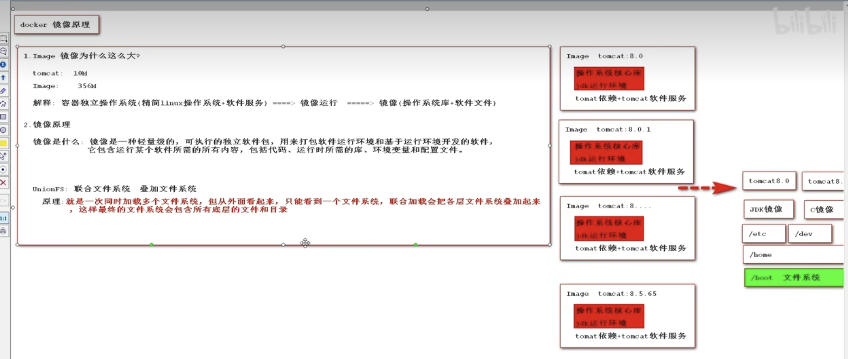The width and height of the screenshot is (848, 359).
Task: Click the yellow color fill swatch
Action: point(3,143)
